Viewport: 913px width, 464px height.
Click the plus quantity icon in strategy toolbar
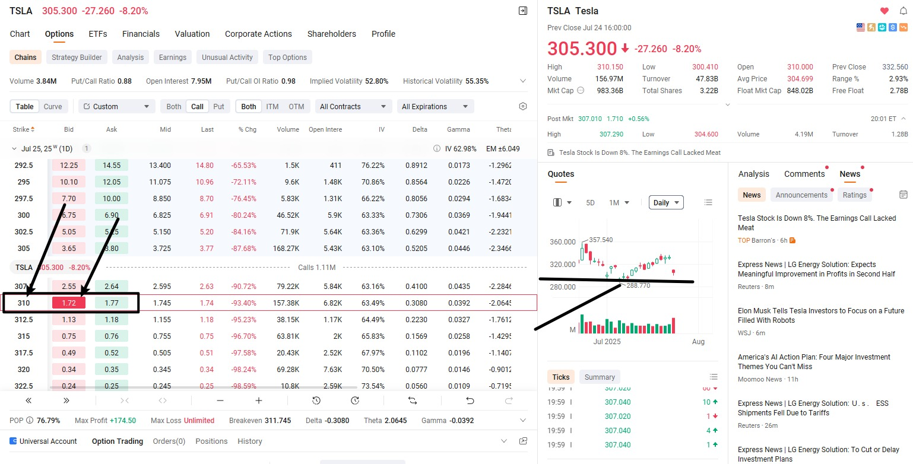259,401
